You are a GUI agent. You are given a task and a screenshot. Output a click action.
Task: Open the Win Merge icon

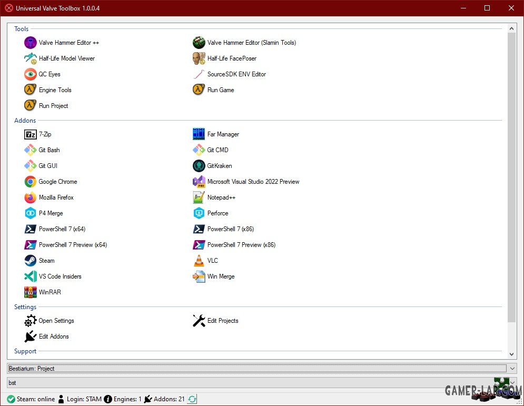(199, 276)
